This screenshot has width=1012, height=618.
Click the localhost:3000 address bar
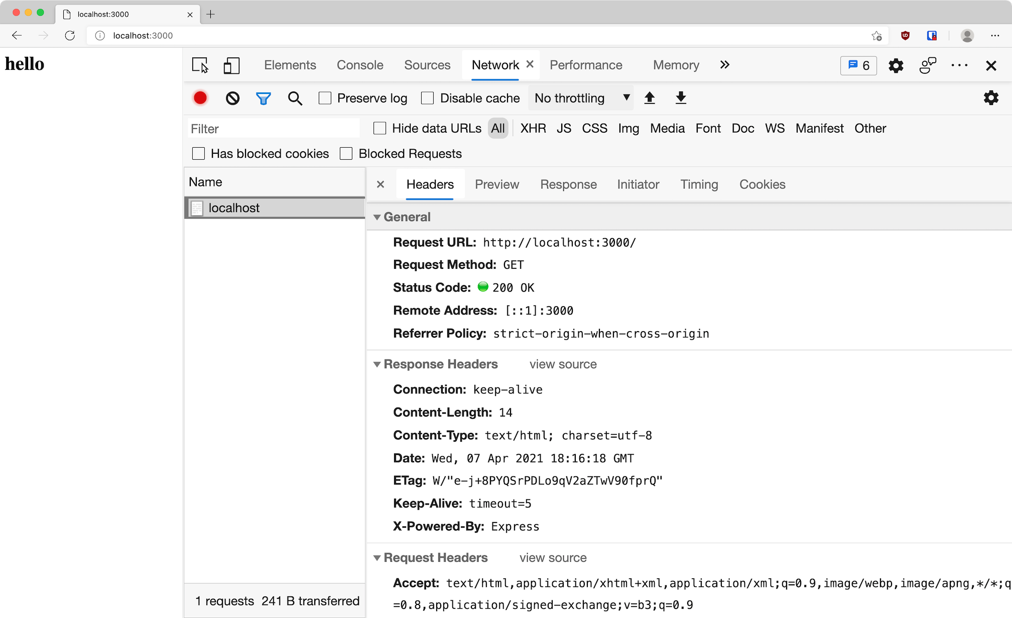point(487,36)
